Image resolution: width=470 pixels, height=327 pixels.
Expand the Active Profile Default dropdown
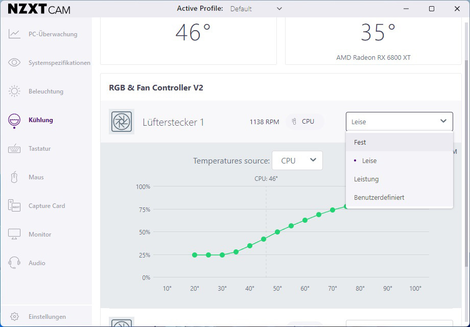coord(256,9)
